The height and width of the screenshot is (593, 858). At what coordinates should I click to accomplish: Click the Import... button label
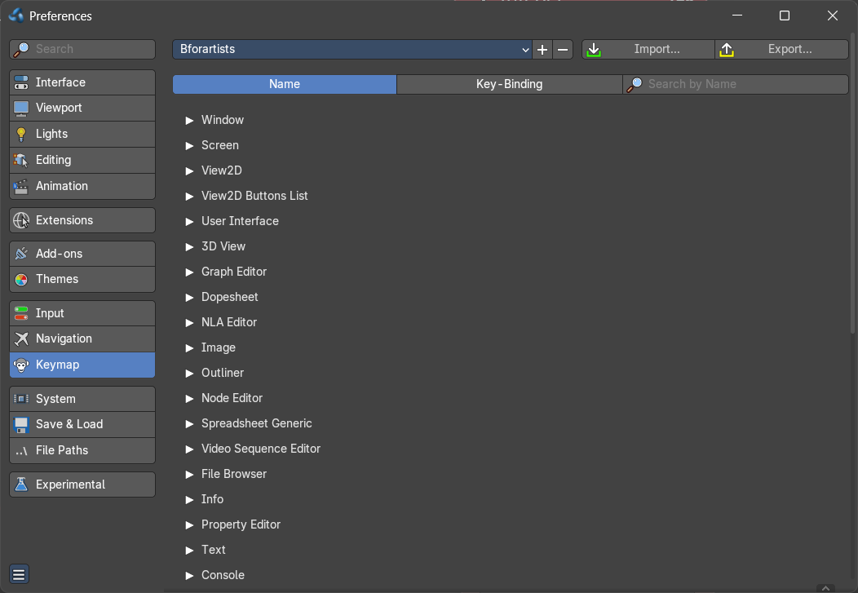(x=657, y=49)
